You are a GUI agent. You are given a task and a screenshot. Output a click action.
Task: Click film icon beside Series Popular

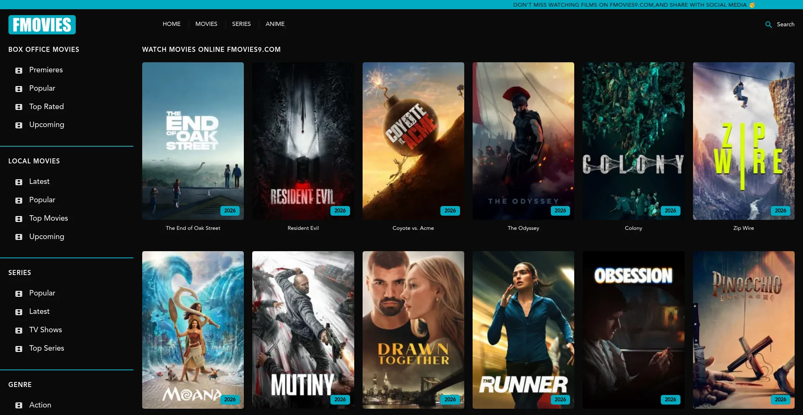point(19,294)
